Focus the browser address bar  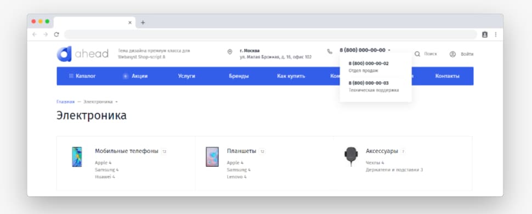[x=270, y=35]
